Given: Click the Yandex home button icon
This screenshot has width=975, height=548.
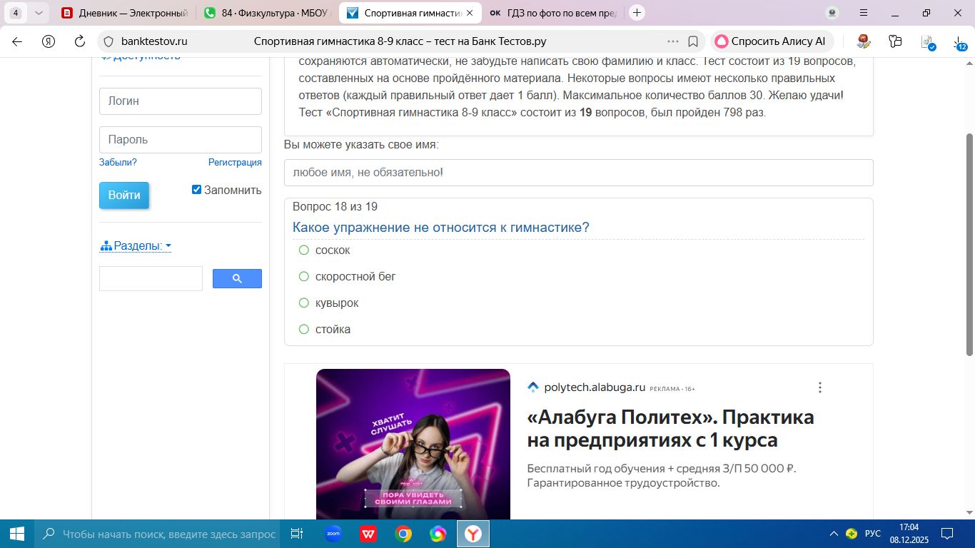Looking at the screenshot, I should [49, 41].
